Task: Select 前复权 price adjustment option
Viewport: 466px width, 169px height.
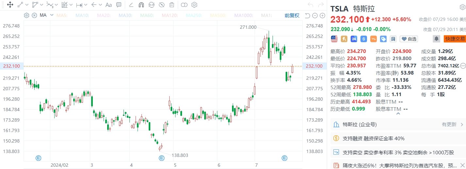Action: [x=292, y=15]
